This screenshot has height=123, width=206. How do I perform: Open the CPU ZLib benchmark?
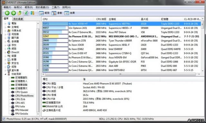(x=20, y=99)
